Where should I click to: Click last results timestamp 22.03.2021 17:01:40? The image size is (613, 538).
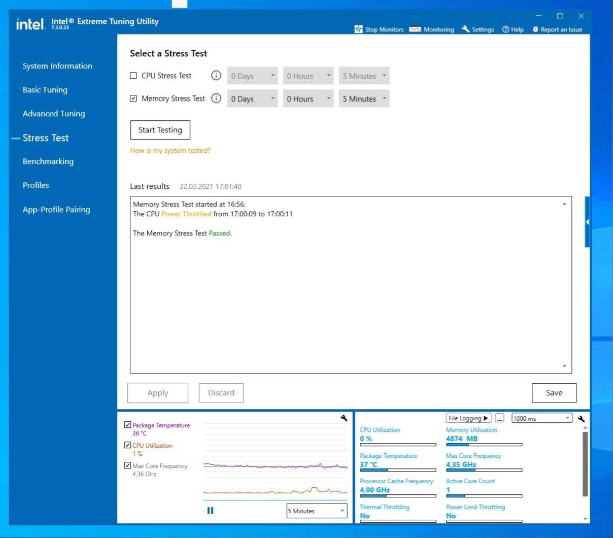click(x=211, y=187)
